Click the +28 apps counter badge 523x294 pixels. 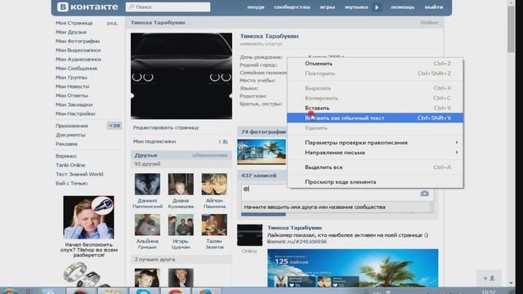114,126
